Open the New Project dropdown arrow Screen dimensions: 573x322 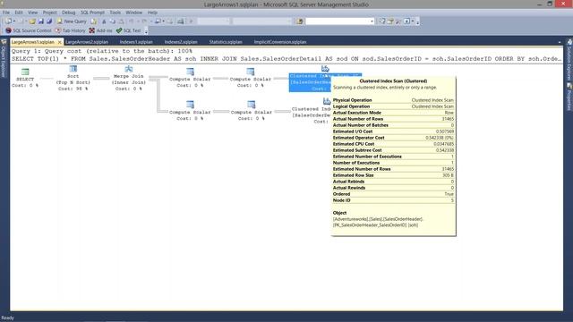(14, 21)
